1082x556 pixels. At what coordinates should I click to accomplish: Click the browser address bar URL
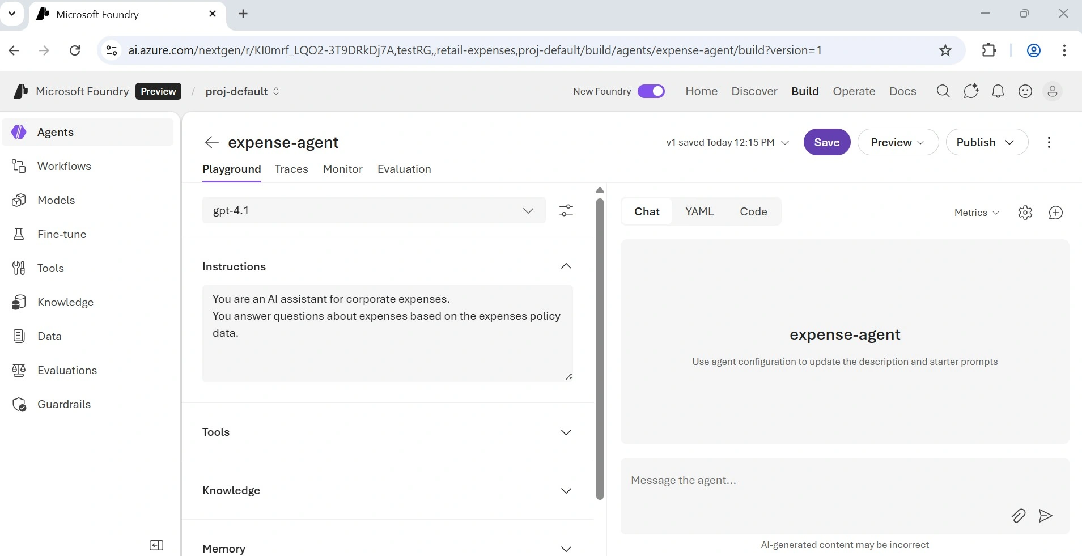pos(475,50)
